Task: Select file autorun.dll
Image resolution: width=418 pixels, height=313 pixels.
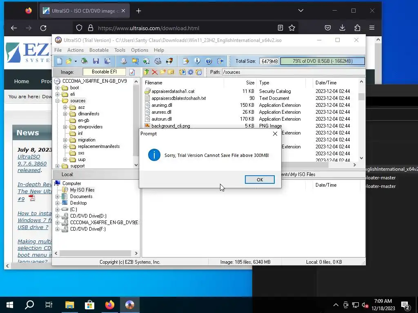Action: coord(162,119)
